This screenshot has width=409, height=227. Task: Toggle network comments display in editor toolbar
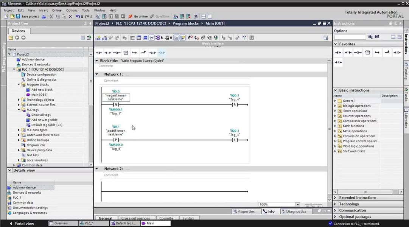pyautogui.click(x=151, y=38)
